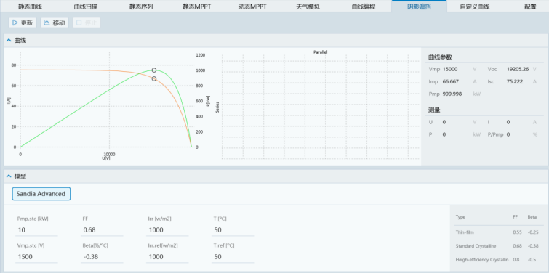This screenshot has width=549, height=273.
Task: Click the Irr.ref[w/m2] input field
Action: click(x=167, y=257)
